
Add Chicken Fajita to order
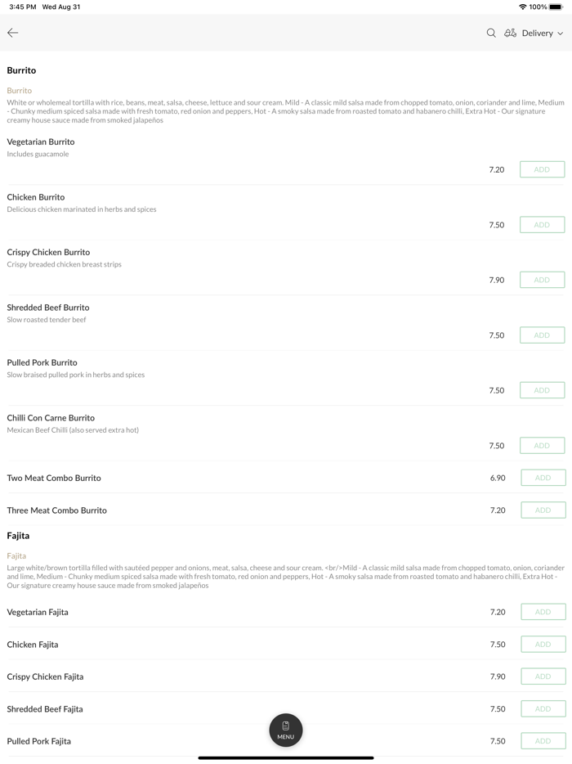coord(543,645)
